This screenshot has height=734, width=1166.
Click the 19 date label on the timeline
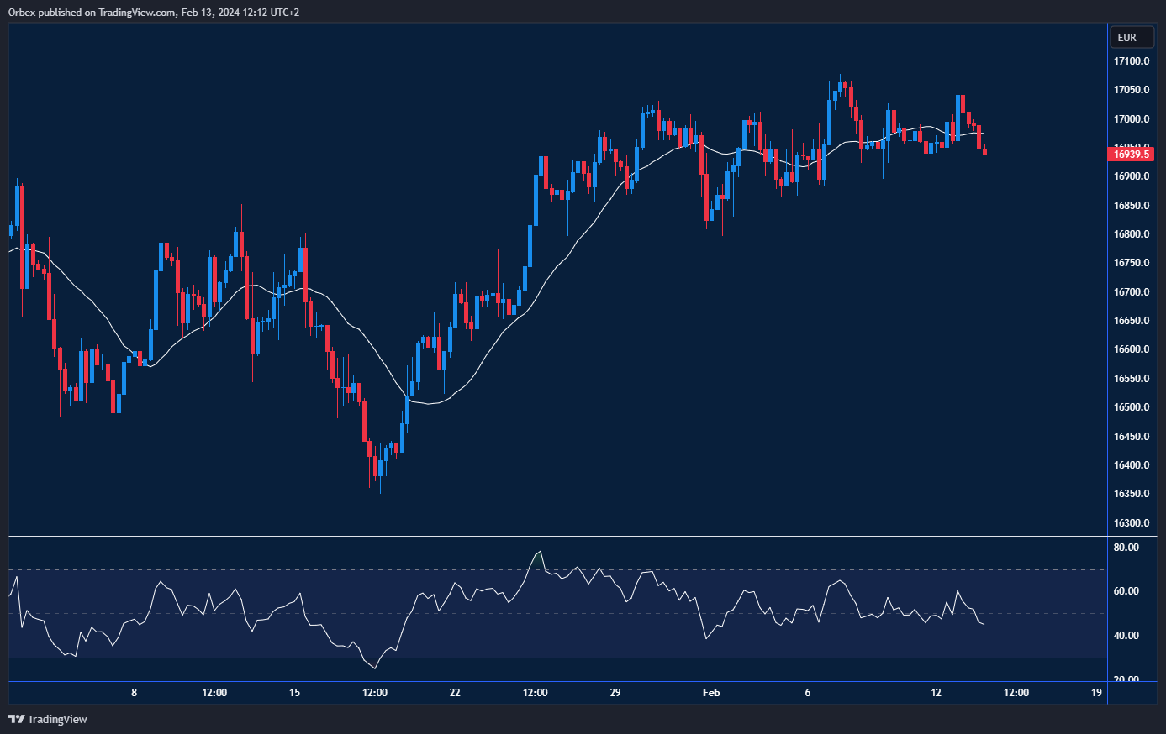click(1095, 693)
